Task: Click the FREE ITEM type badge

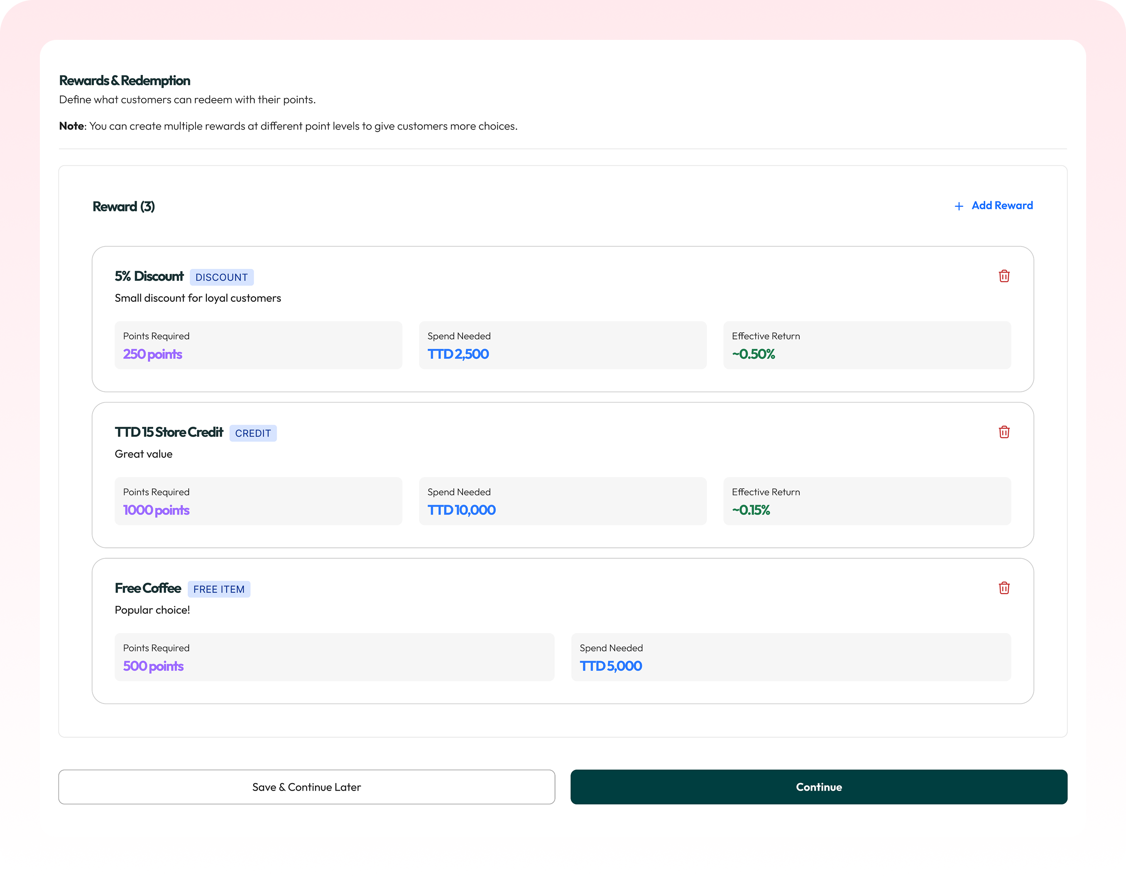Action: click(x=219, y=589)
